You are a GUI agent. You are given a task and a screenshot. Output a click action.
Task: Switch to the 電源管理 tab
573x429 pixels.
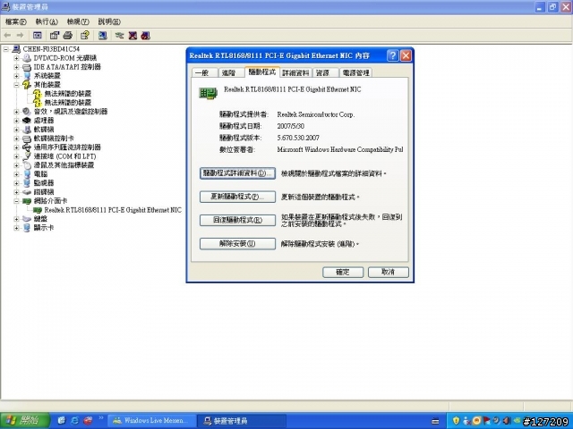[355, 73]
